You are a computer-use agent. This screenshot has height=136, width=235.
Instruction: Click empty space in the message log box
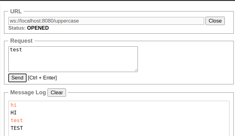[x=123, y=117]
